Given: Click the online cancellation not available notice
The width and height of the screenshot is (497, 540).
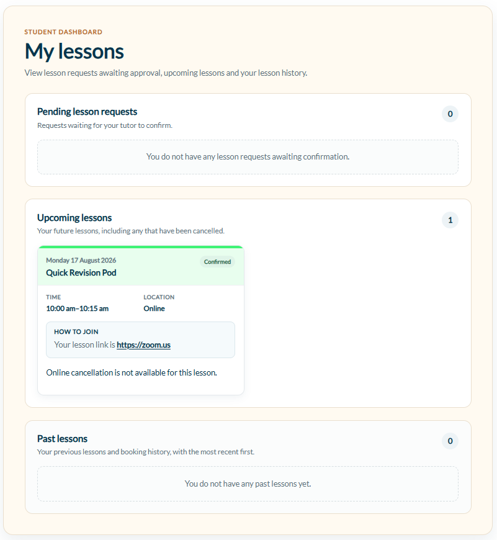Looking at the screenshot, I should (x=132, y=372).
